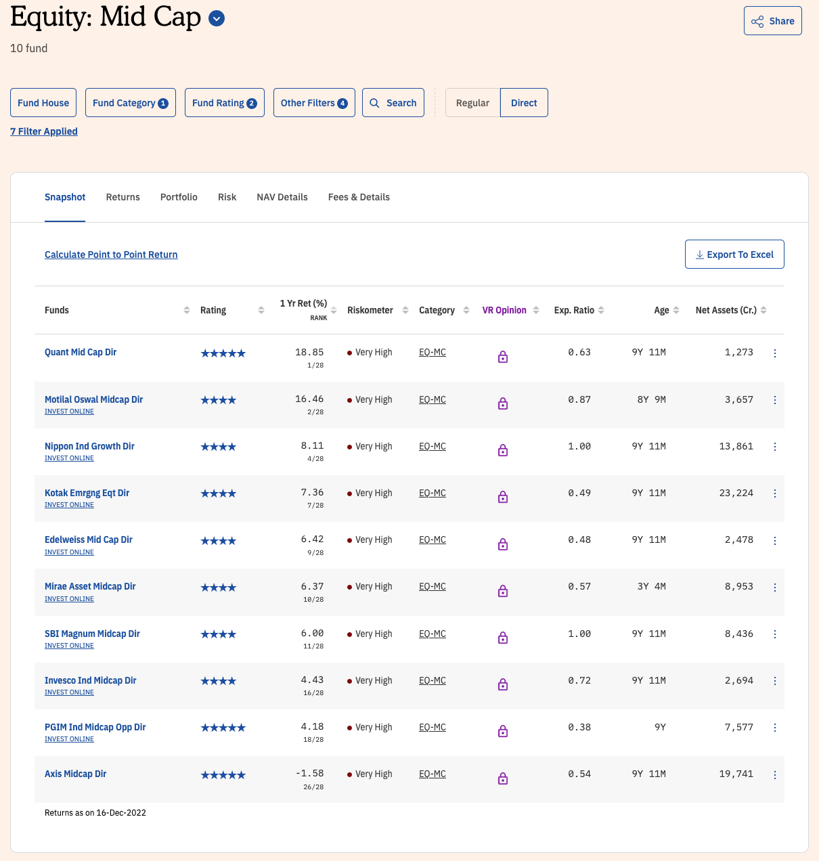This screenshot has width=819, height=861.
Task: Open the kebab menu for Kotak Emrgng Eqt Dir
Action: click(774, 493)
